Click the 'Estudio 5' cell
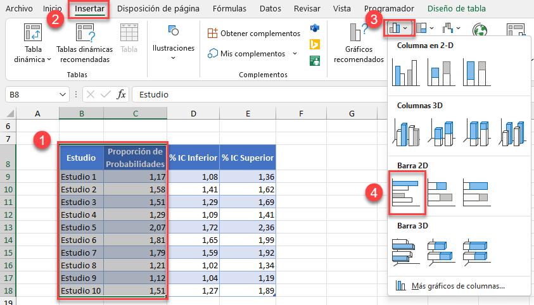The height and width of the screenshot is (305, 534). pyautogui.click(x=82, y=227)
